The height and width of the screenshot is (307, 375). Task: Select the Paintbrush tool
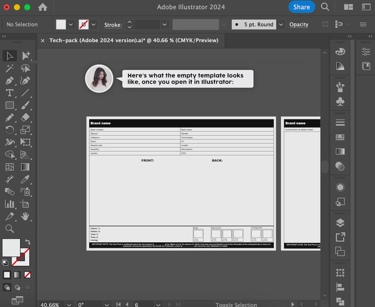tap(25, 105)
